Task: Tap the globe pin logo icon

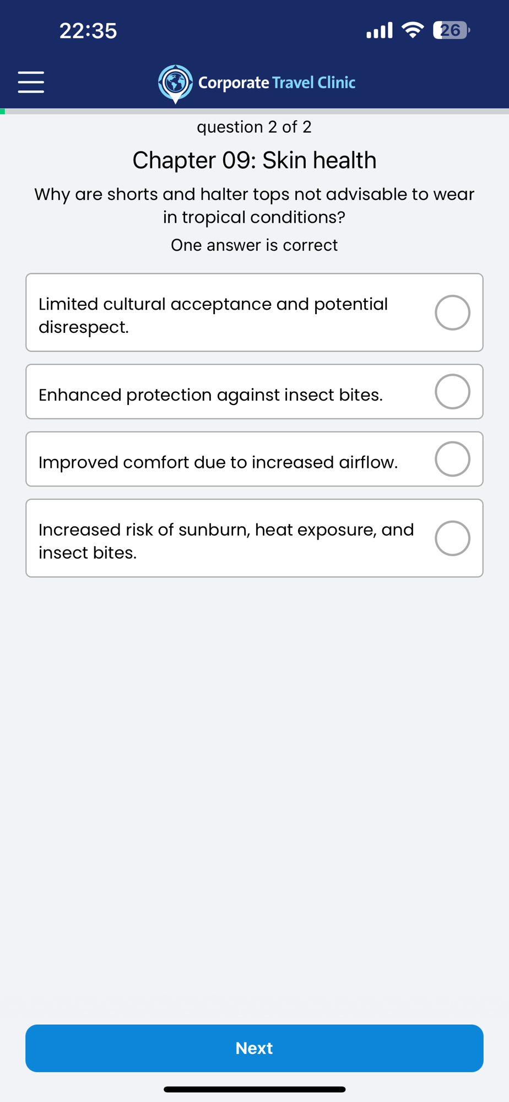Action: coord(175,83)
